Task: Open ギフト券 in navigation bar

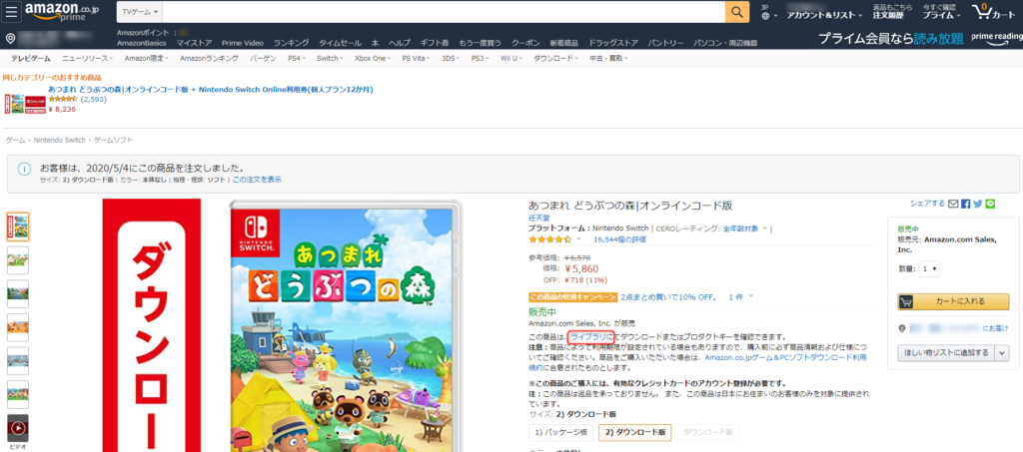Action: click(x=434, y=43)
